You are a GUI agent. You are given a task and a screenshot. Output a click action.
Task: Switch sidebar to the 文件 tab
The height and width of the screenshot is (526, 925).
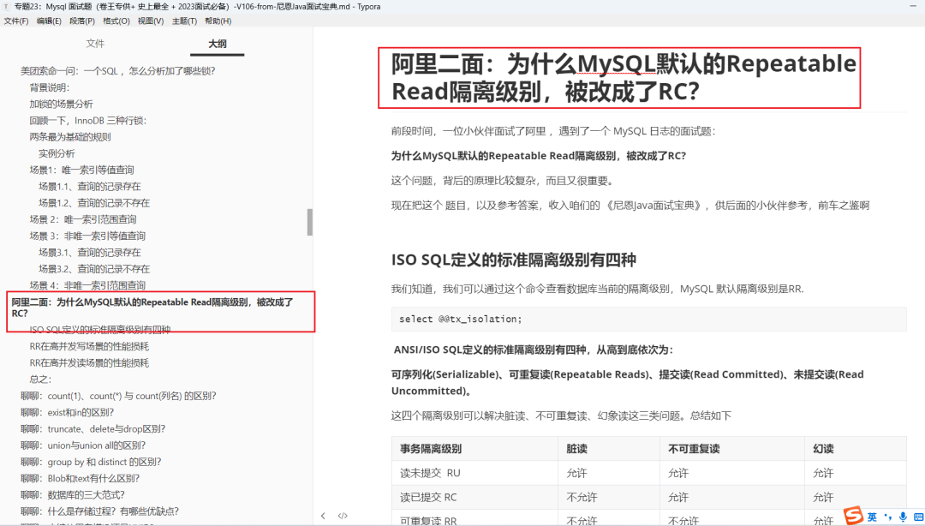[95, 44]
